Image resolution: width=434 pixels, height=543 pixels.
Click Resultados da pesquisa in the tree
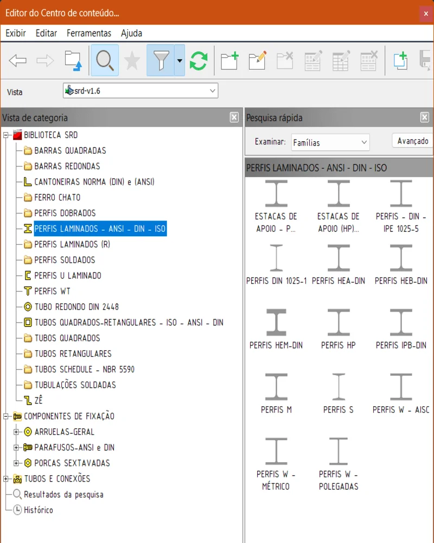pyautogui.click(x=63, y=495)
